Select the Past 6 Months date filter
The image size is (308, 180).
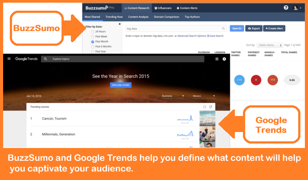coord(93,47)
